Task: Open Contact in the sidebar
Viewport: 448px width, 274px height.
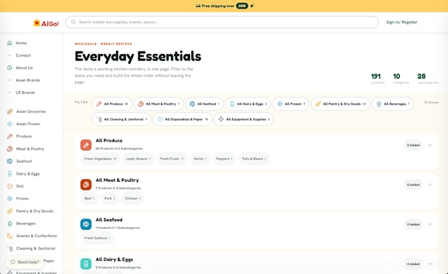Action: click(x=23, y=55)
